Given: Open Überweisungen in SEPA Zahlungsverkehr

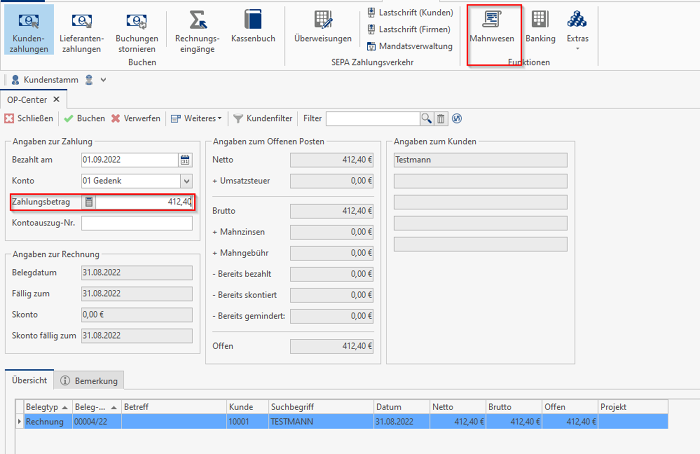Looking at the screenshot, I should [x=323, y=27].
